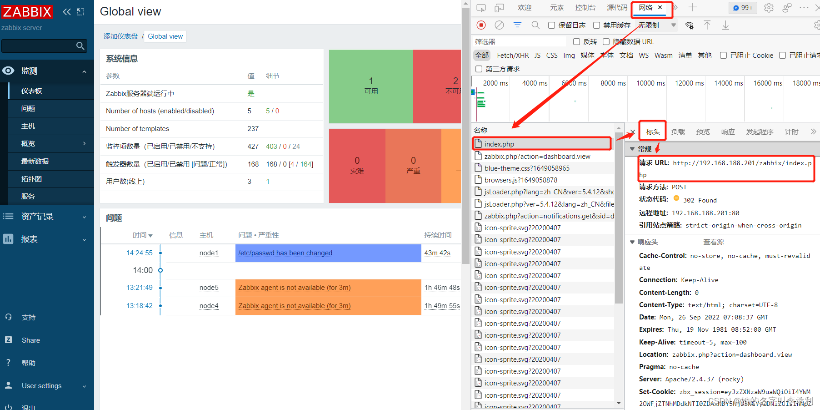Sort problems by 时间 column
This screenshot has height=410, width=820.
pyautogui.click(x=142, y=235)
